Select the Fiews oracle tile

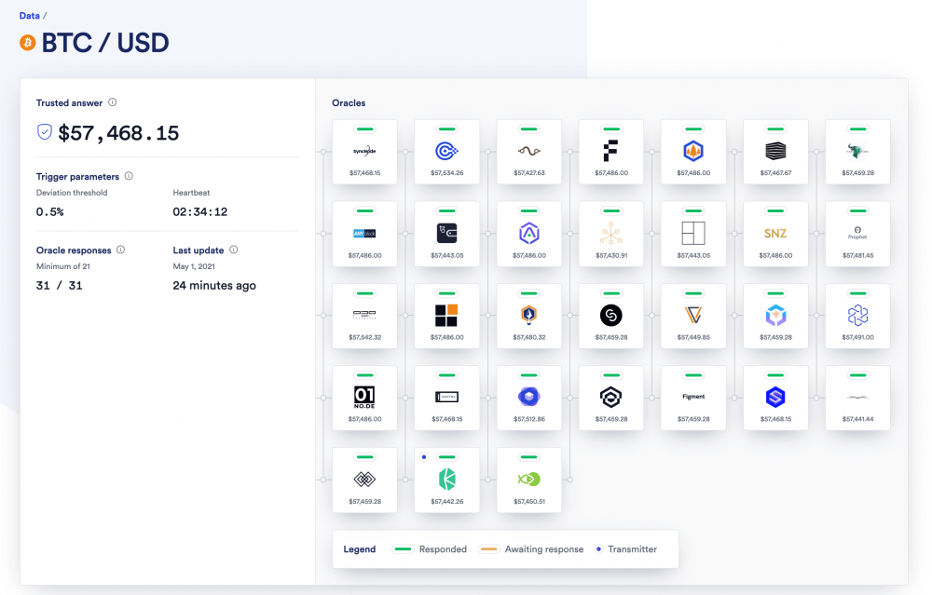611,149
